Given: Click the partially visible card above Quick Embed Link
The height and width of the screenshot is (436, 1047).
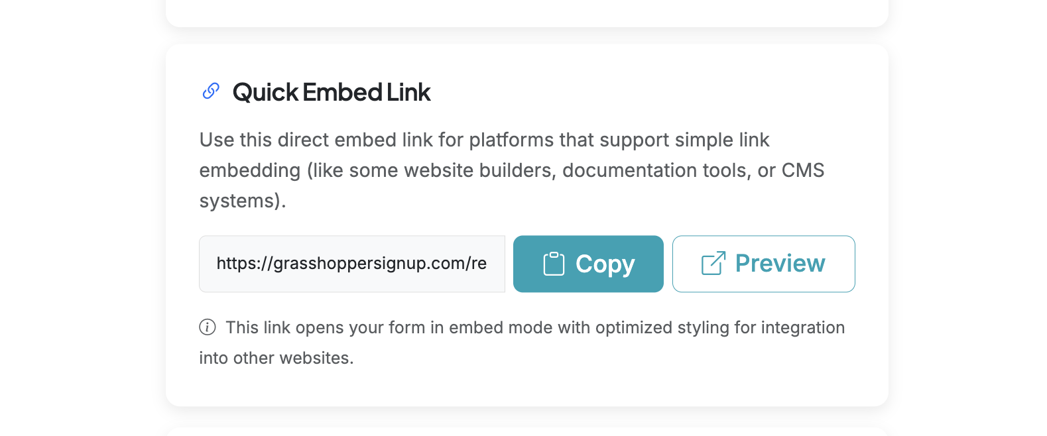Looking at the screenshot, I should (x=527, y=10).
